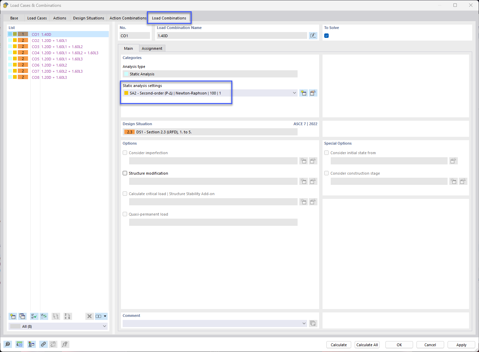Open the view layout dropdown arrow

(x=105, y=316)
